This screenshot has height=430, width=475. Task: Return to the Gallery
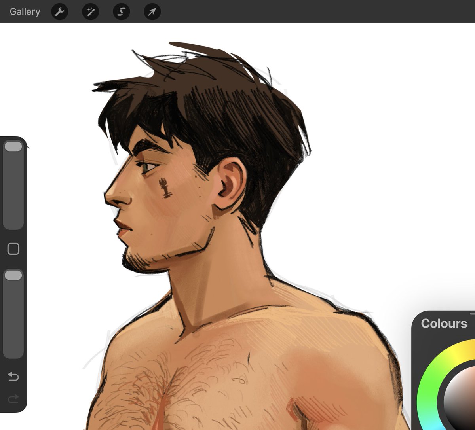pos(25,12)
